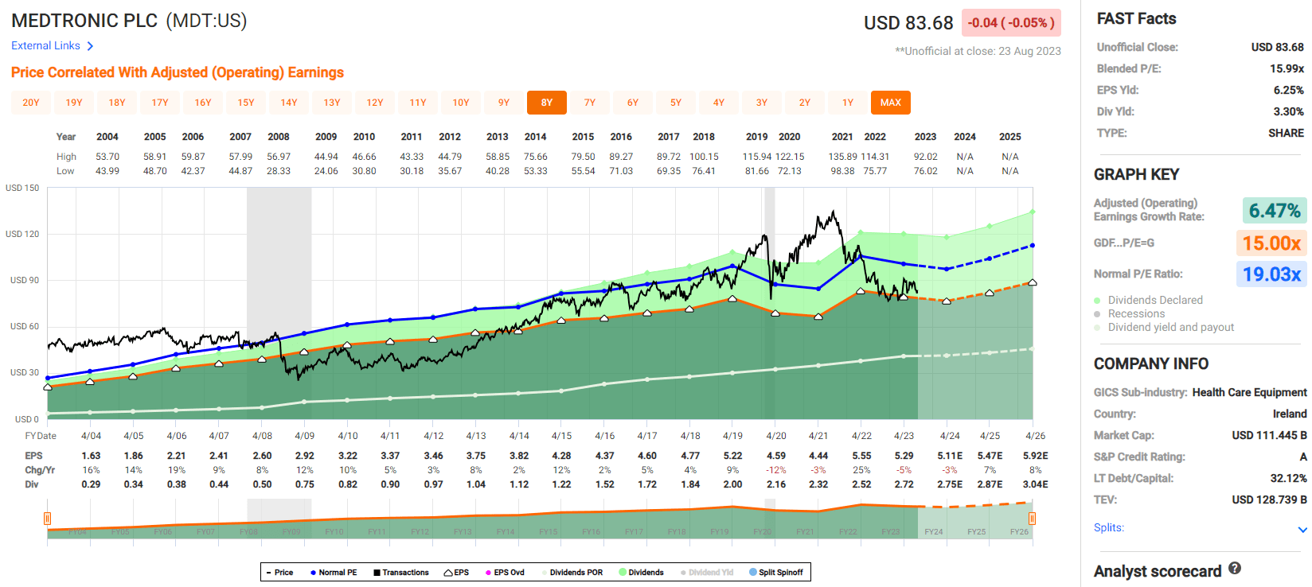
Task: Select the 20Y time range tab
Action: point(31,103)
